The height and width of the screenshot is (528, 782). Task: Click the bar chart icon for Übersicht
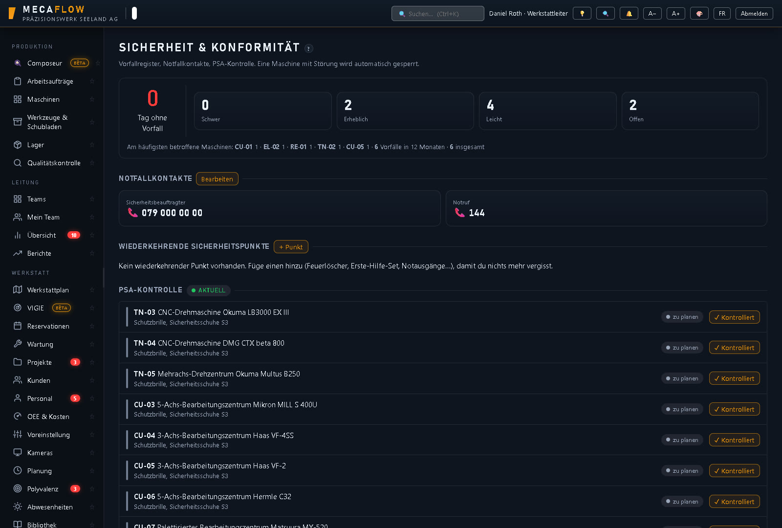pyautogui.click(x=18, y=235)
